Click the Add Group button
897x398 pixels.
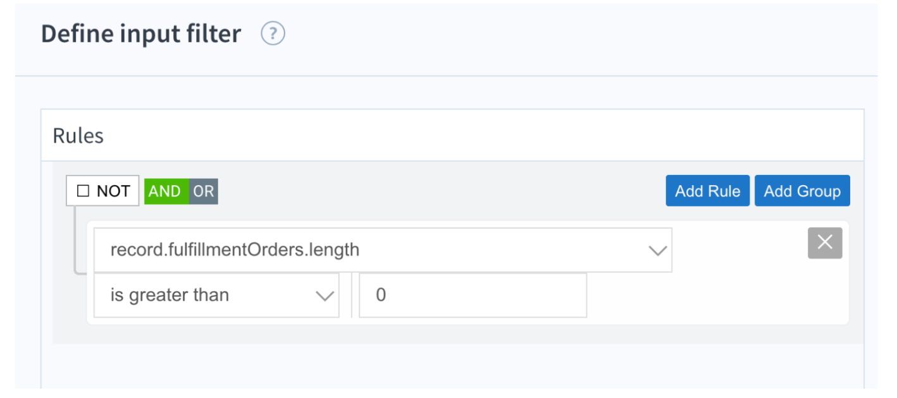click(802, 191)
